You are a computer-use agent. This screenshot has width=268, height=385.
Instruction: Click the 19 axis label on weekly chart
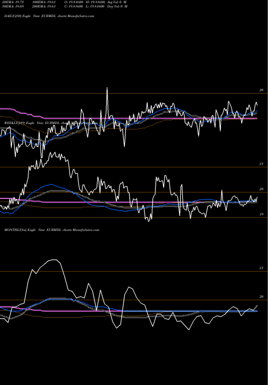tap(262, 214)
